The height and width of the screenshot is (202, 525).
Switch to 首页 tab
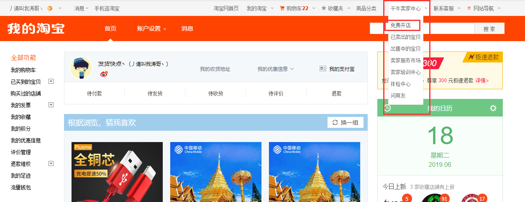pyautogui.click(x=110, y=28)
